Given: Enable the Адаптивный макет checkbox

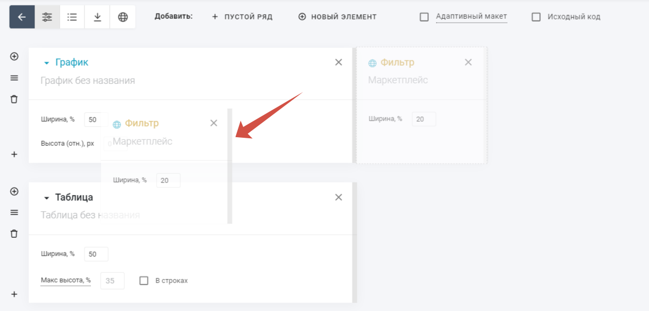Looking at the screenshot, I should [424, 17].
